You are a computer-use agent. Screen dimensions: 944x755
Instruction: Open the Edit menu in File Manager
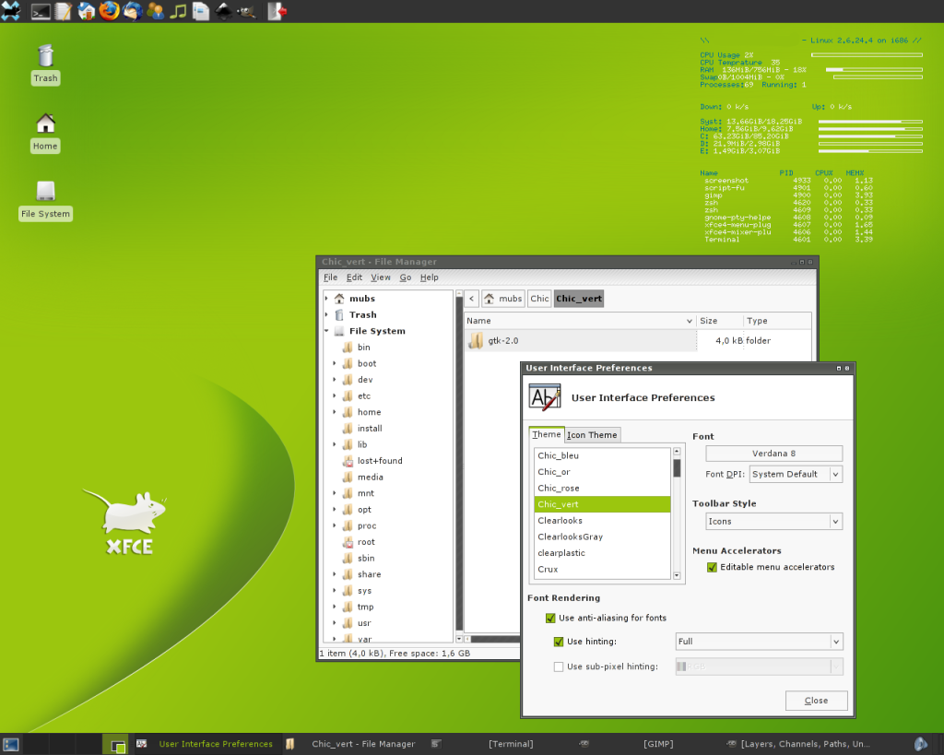pos(354,277)
